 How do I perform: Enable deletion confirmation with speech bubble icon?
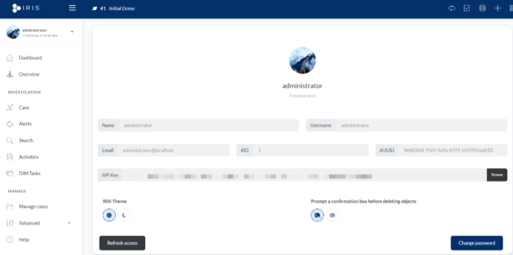[x=332, y=215]
